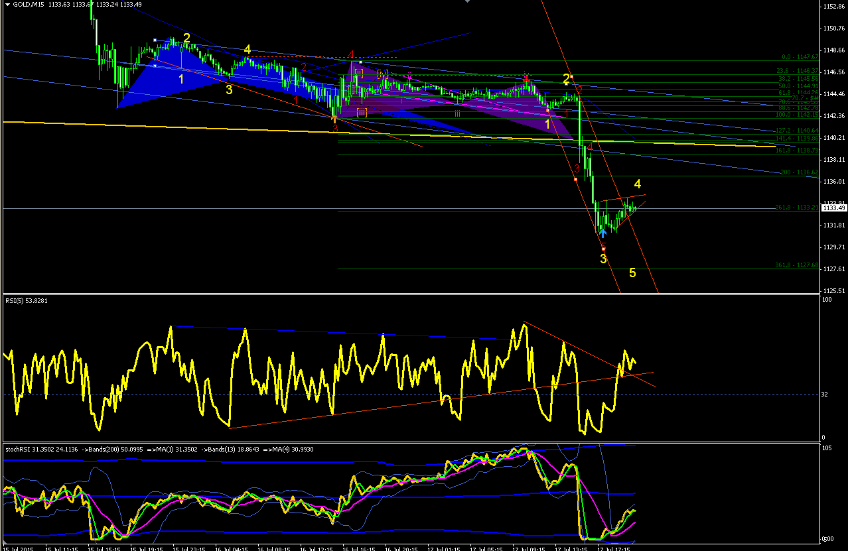Select red wave label 4 above the purple triangle
Image resolution: width=848 pixels, height=551 pixels.
coord(351,54)
